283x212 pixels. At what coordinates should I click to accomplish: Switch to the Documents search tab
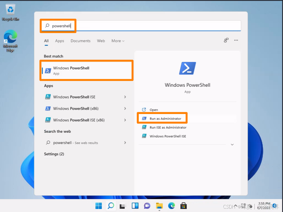[80, 41]
